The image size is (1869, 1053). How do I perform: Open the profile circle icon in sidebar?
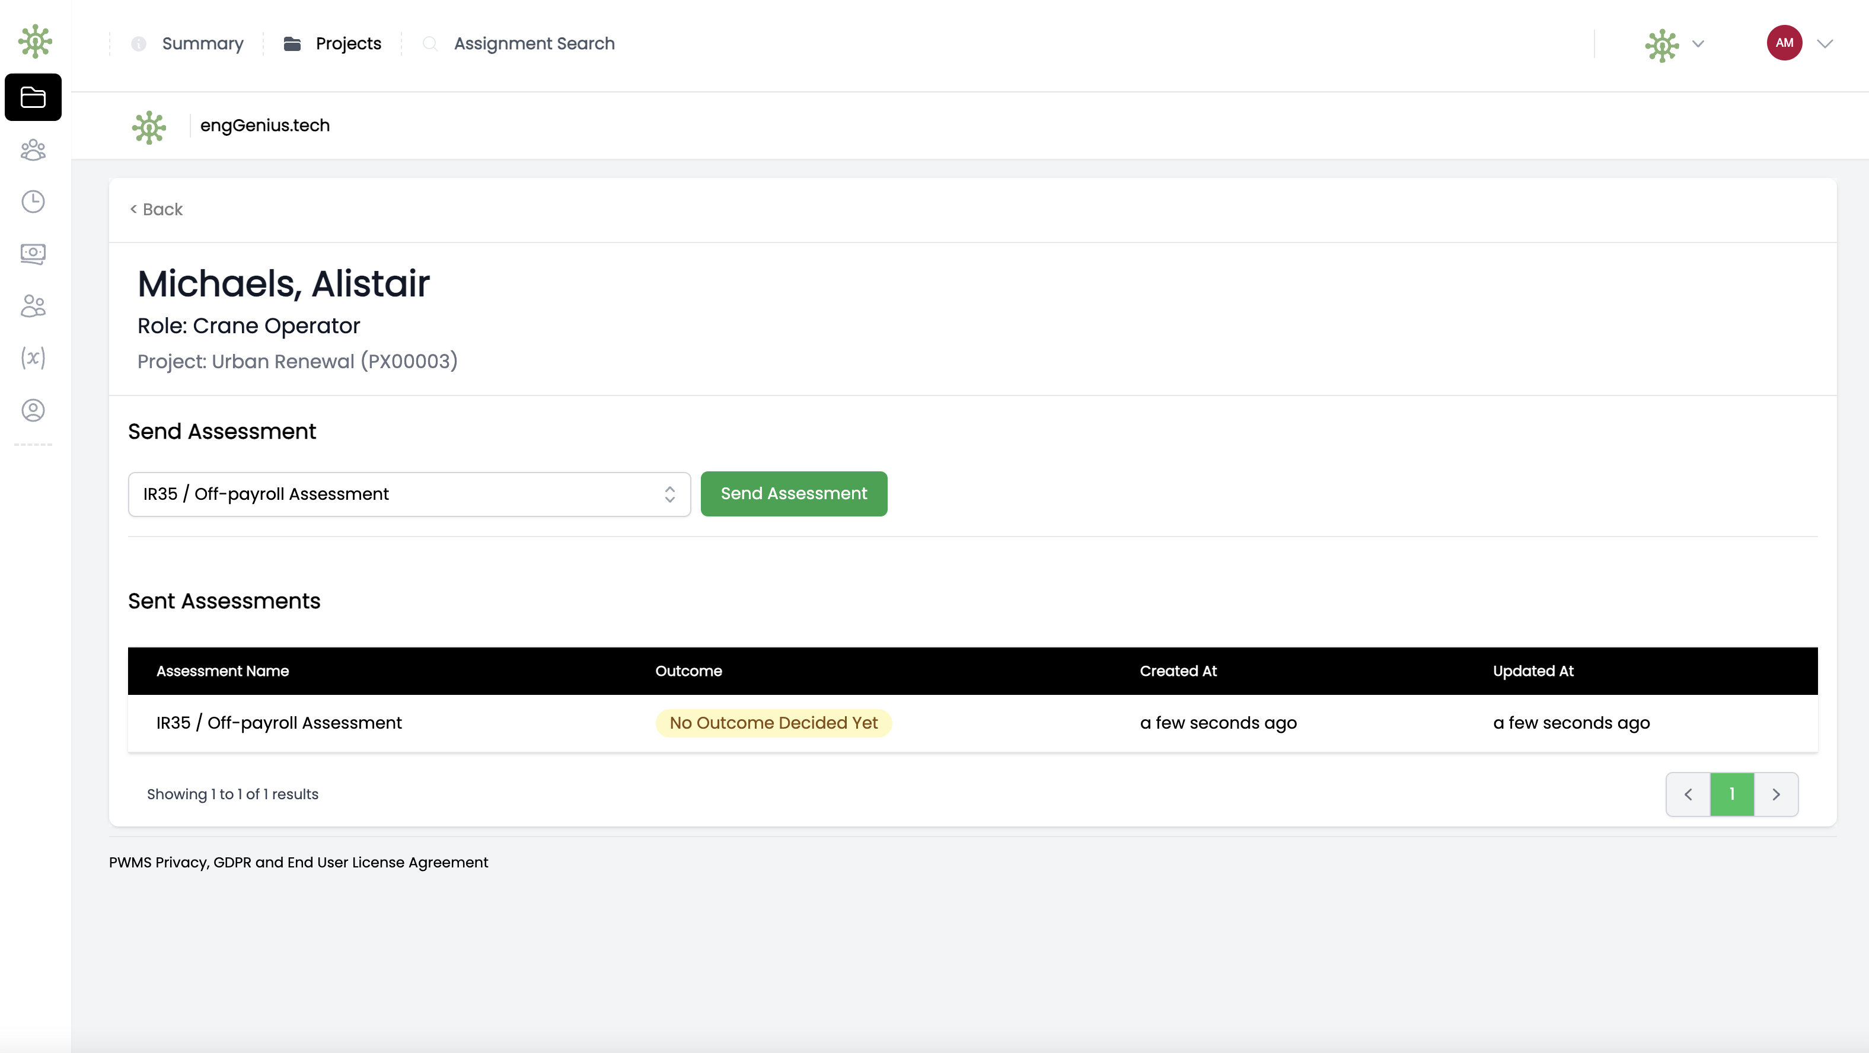click(33, 410)
